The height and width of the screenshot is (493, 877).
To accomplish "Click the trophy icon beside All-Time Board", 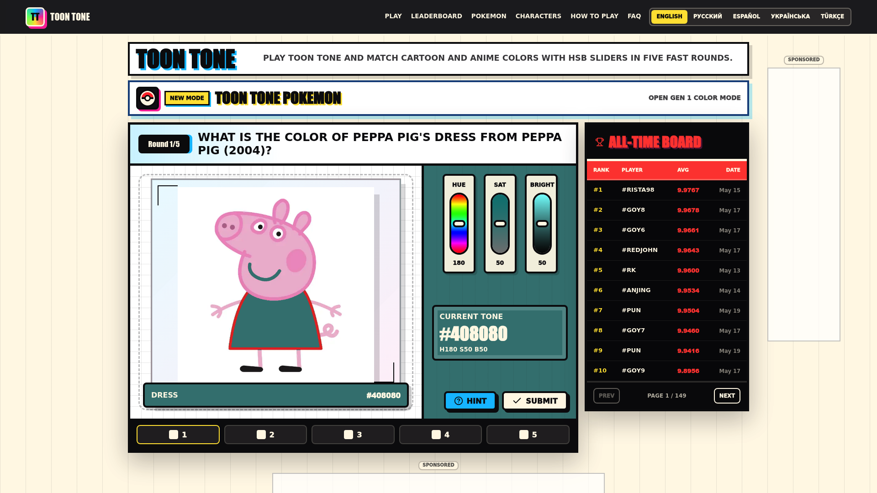I will point(600,142).
